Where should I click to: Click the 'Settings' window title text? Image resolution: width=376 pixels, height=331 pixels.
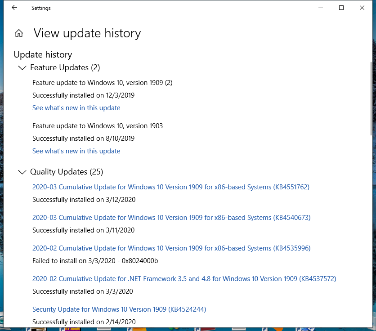(41, 8)
